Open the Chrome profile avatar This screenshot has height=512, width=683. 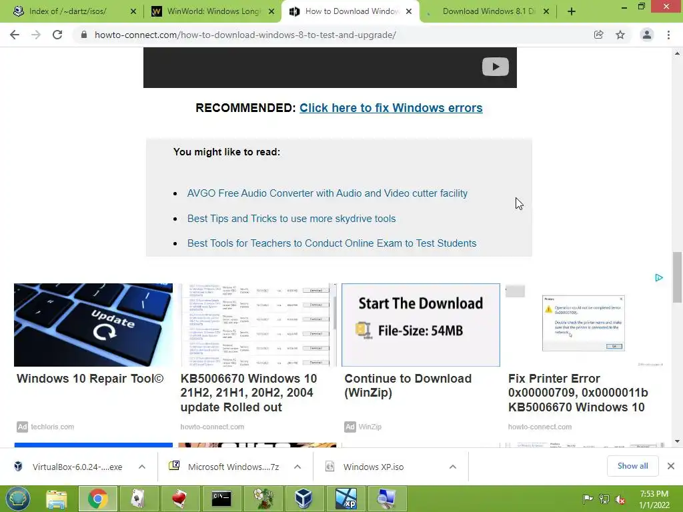tap(647, 35)
